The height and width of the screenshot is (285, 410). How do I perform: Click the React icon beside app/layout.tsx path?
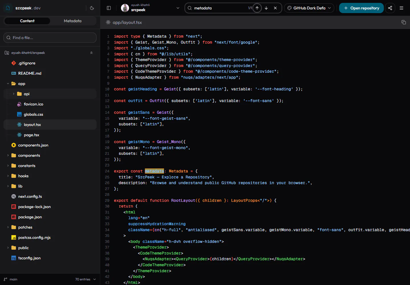108,22
